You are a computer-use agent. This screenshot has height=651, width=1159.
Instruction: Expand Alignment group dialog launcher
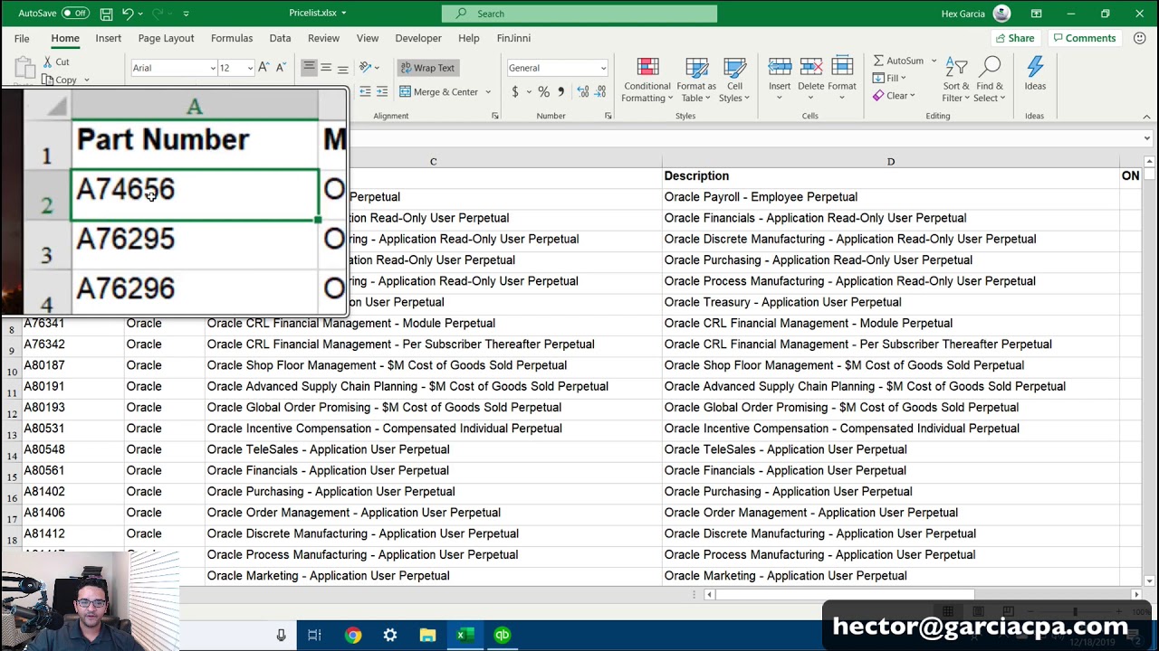pyautogui.click(x=495, y=116)
